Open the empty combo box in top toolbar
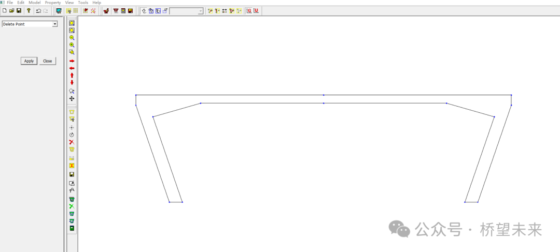 pos(187,11)
